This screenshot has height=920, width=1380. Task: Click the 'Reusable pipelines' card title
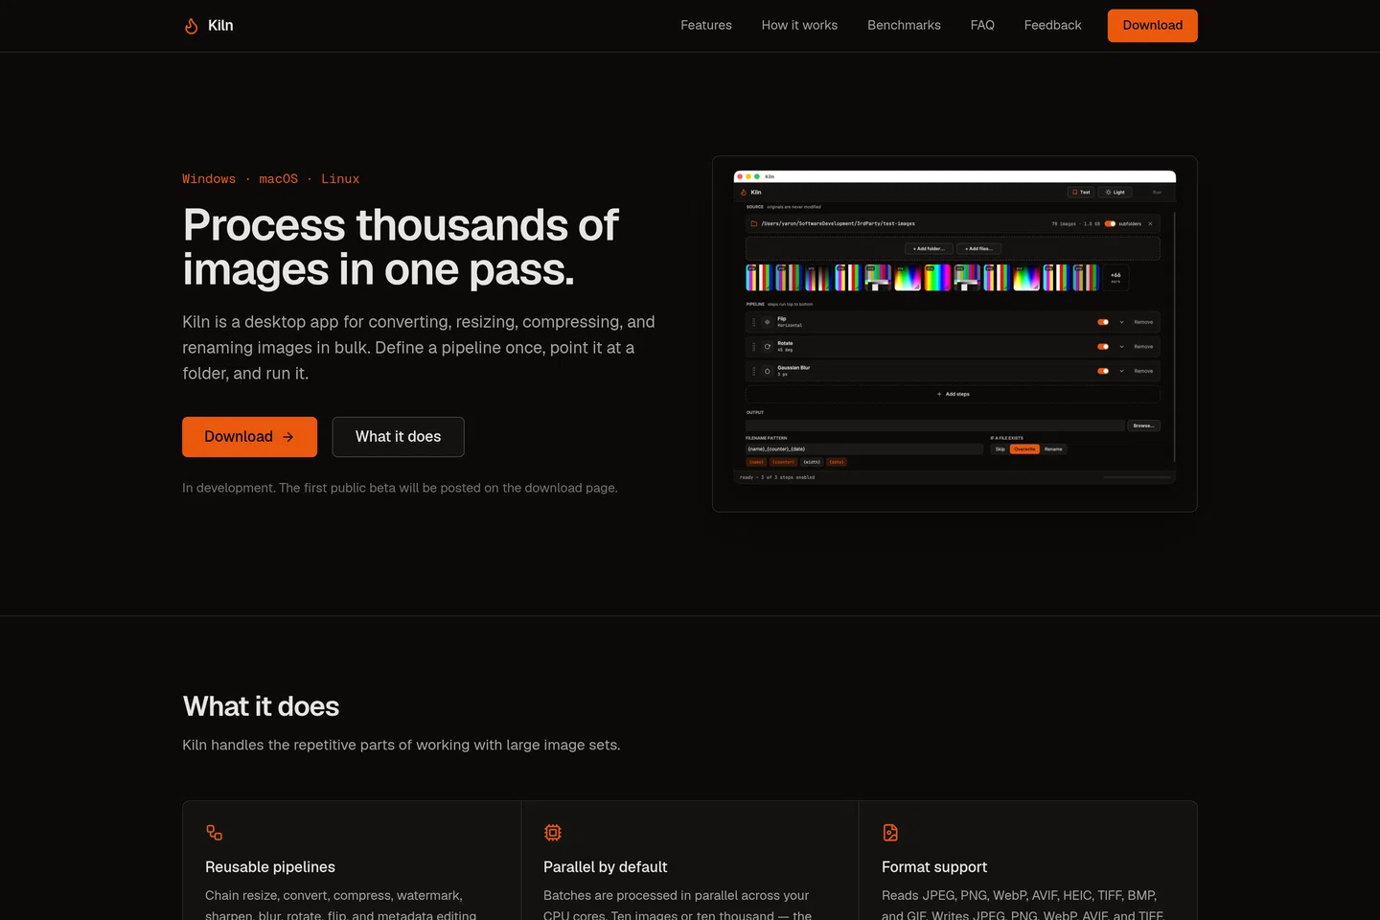270,867
